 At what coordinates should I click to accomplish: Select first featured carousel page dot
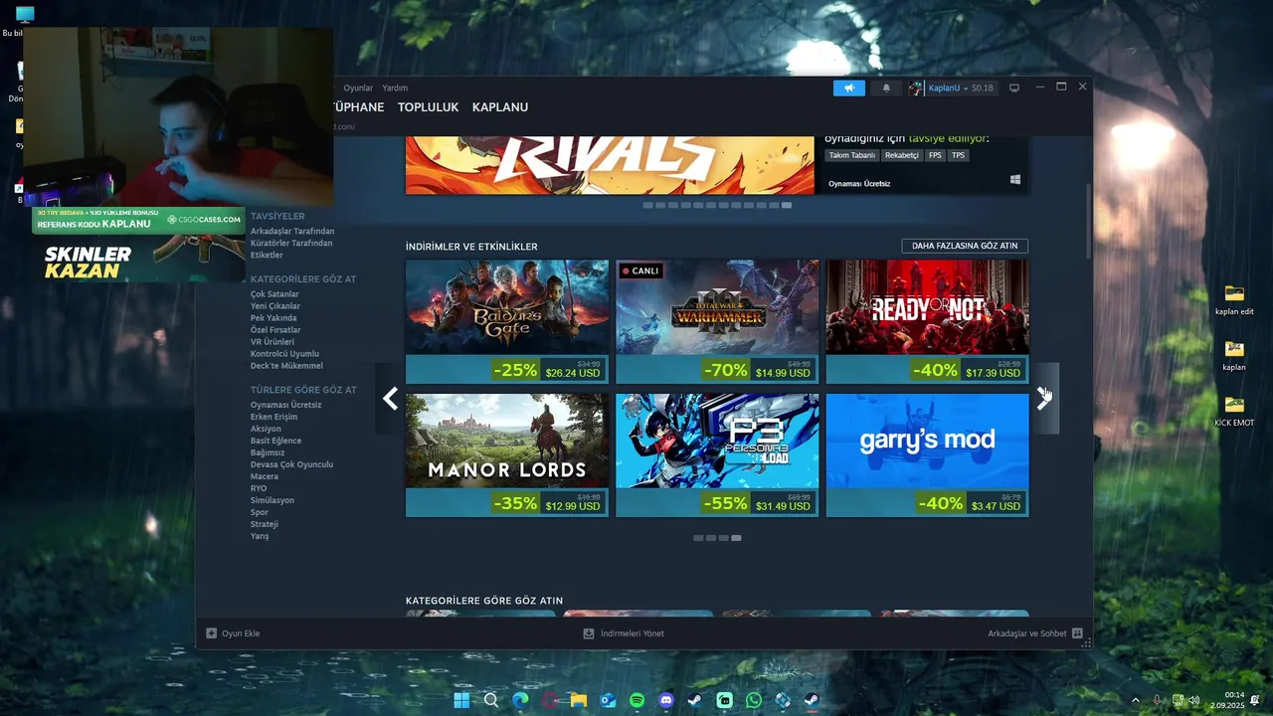[x=648, y=205]
